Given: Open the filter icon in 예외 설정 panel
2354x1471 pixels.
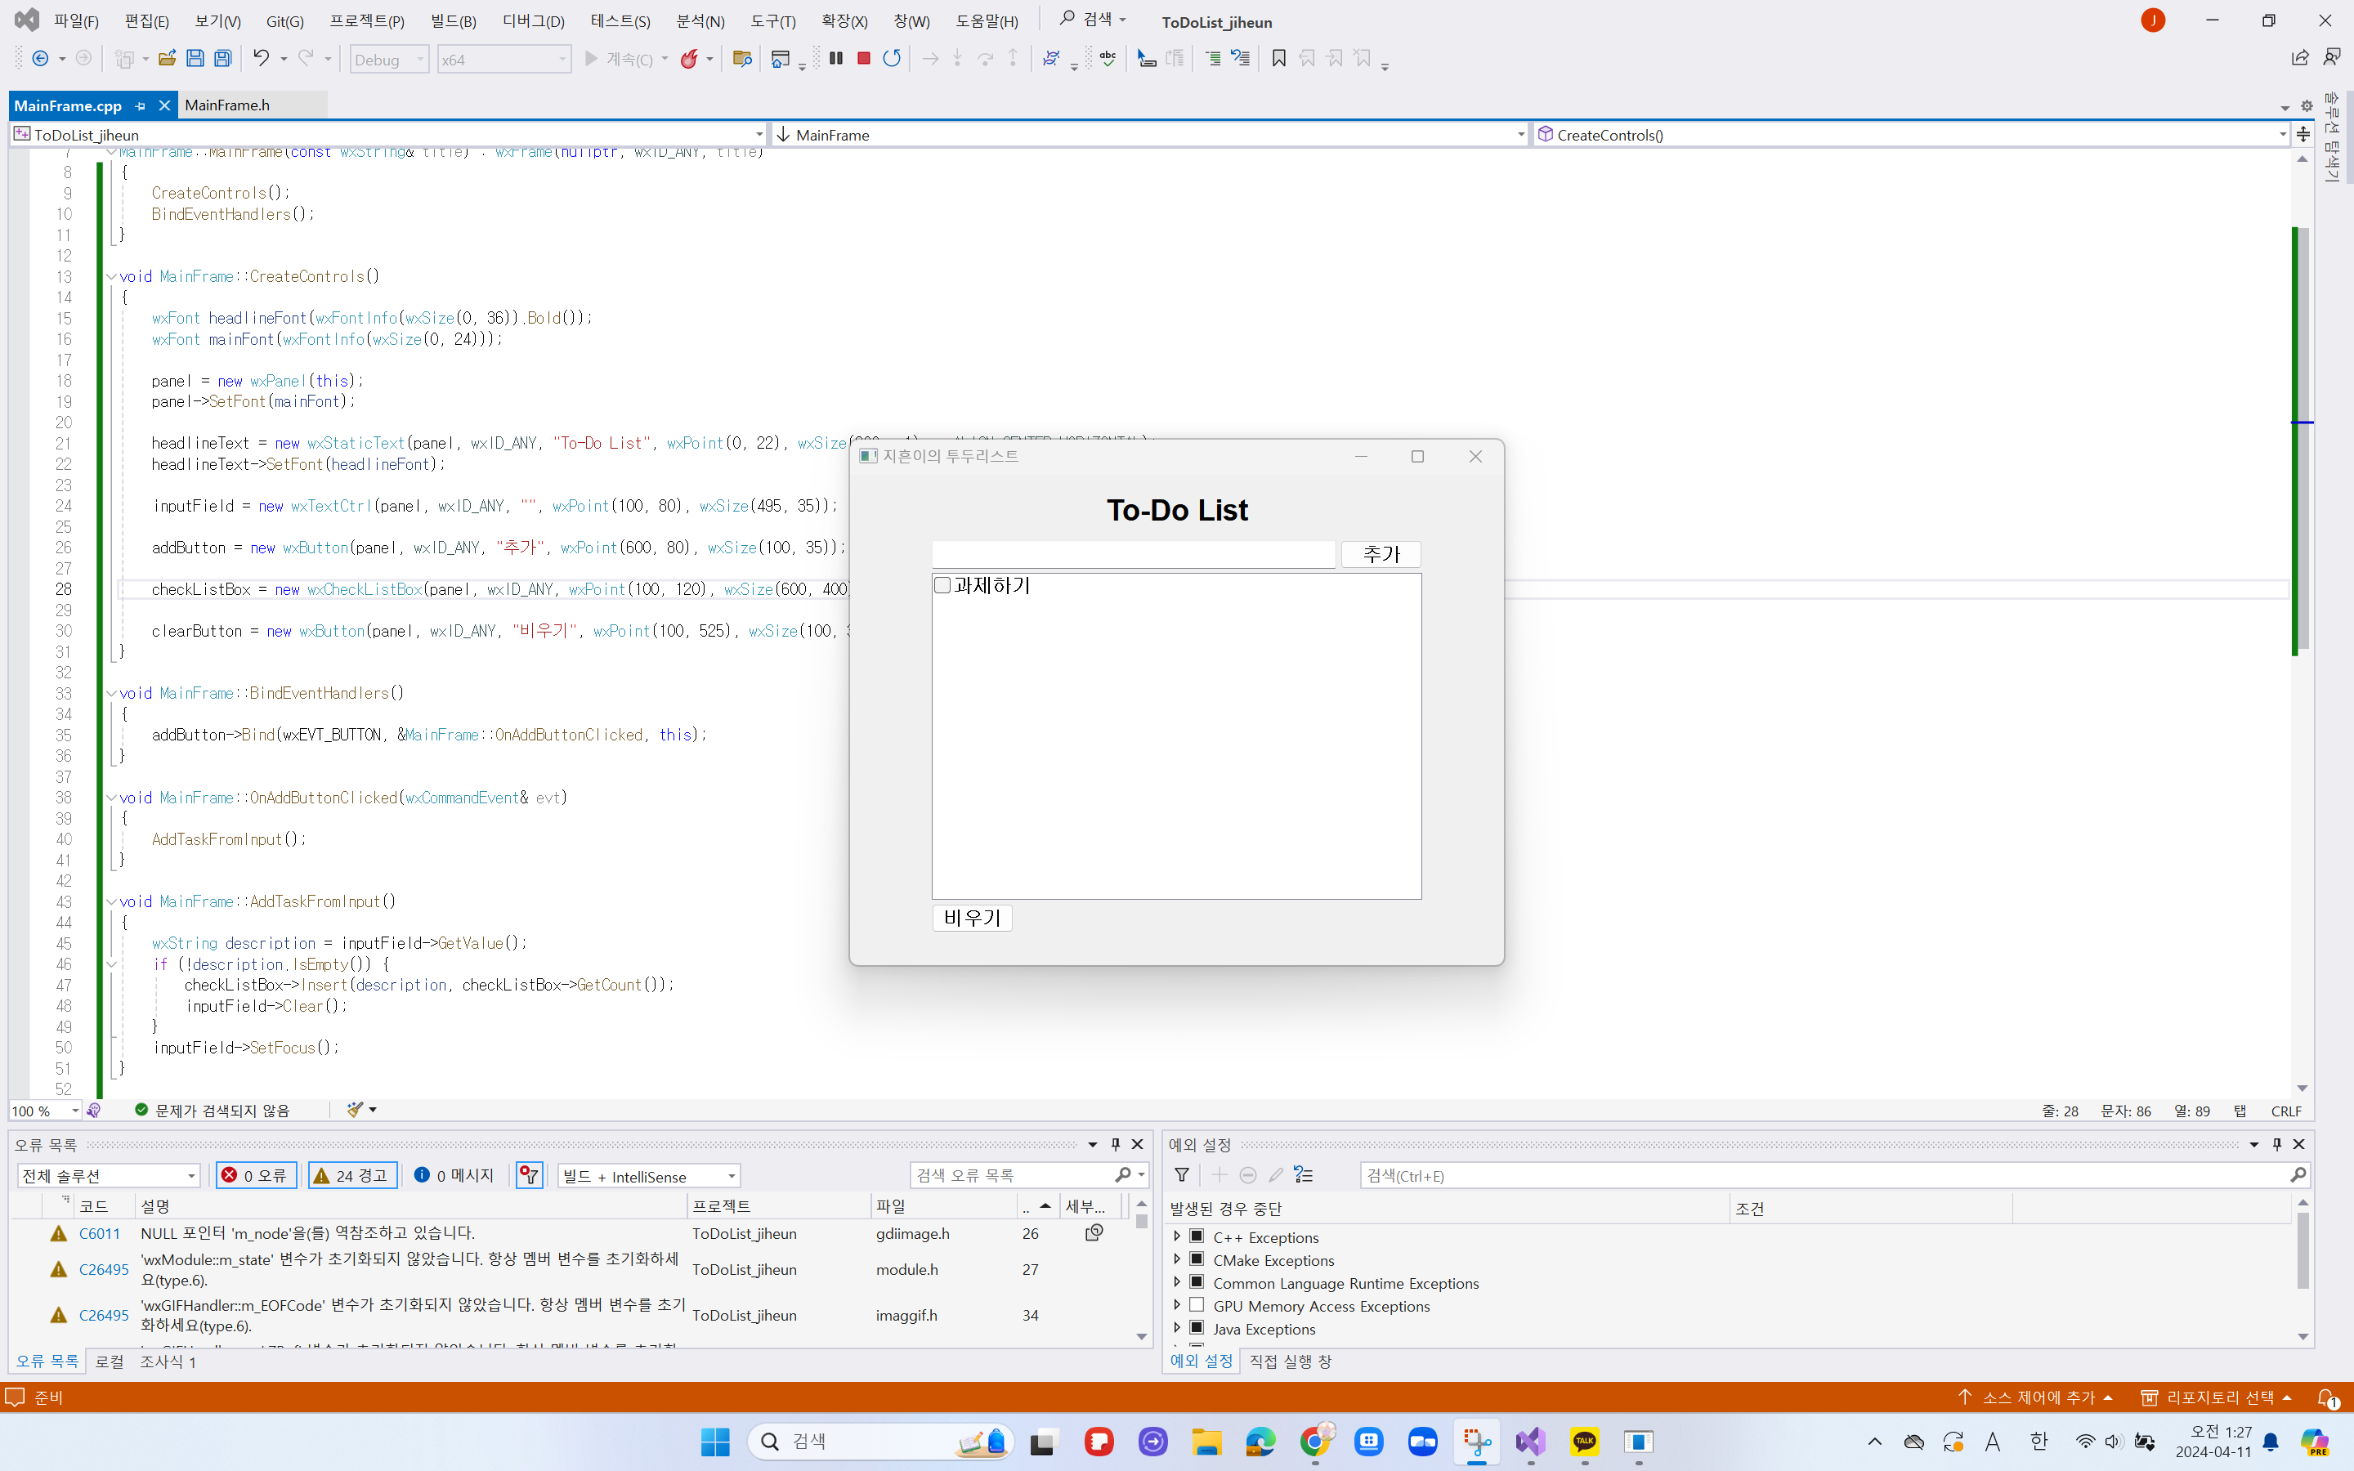Looking at the screenshot, I should click(1182, 1175).
